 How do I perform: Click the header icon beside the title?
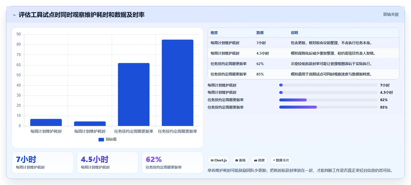point(14,15)
